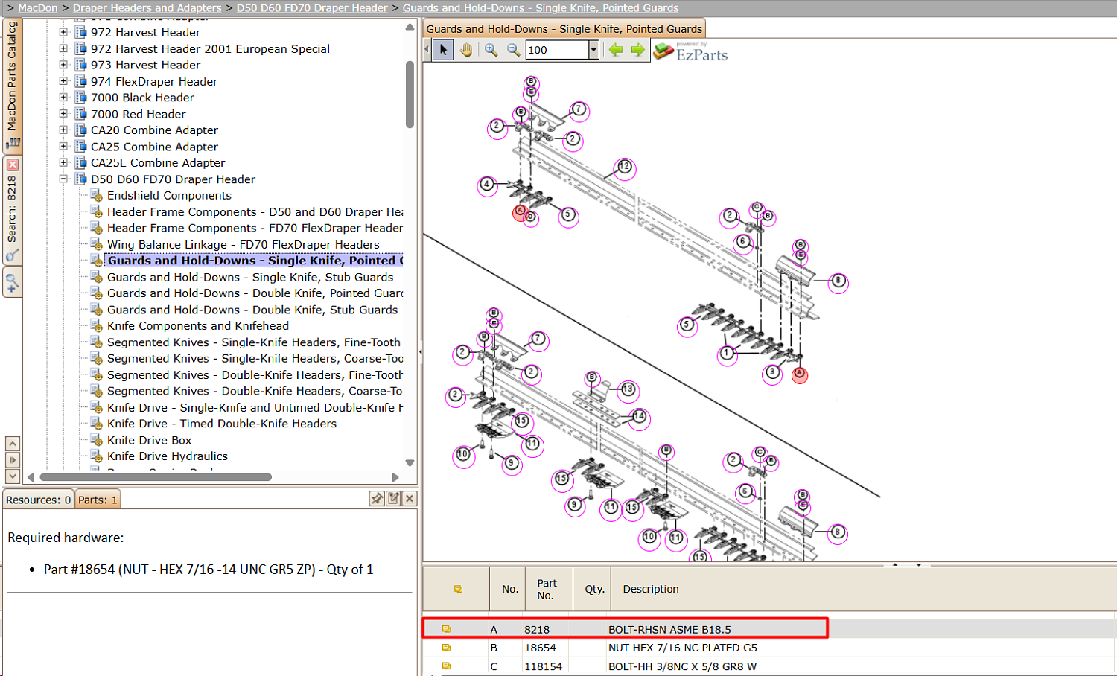Select part row B NUT HEX 7/16 NC

[x=770, y=648]
